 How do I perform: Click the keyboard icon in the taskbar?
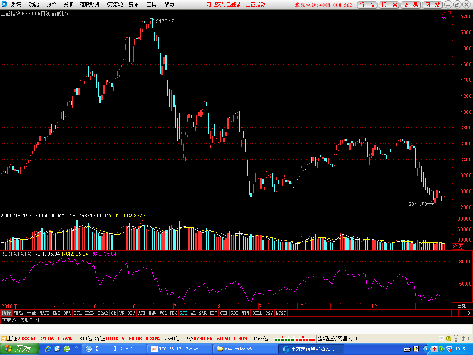coord(407,349)
